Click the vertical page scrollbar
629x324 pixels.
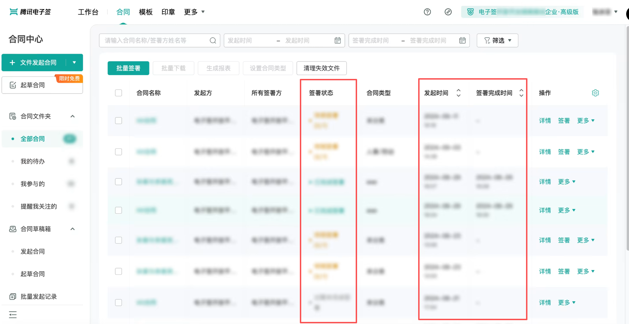point(627,138)
